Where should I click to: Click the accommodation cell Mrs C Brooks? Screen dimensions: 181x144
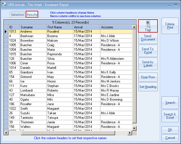(116, 86)
